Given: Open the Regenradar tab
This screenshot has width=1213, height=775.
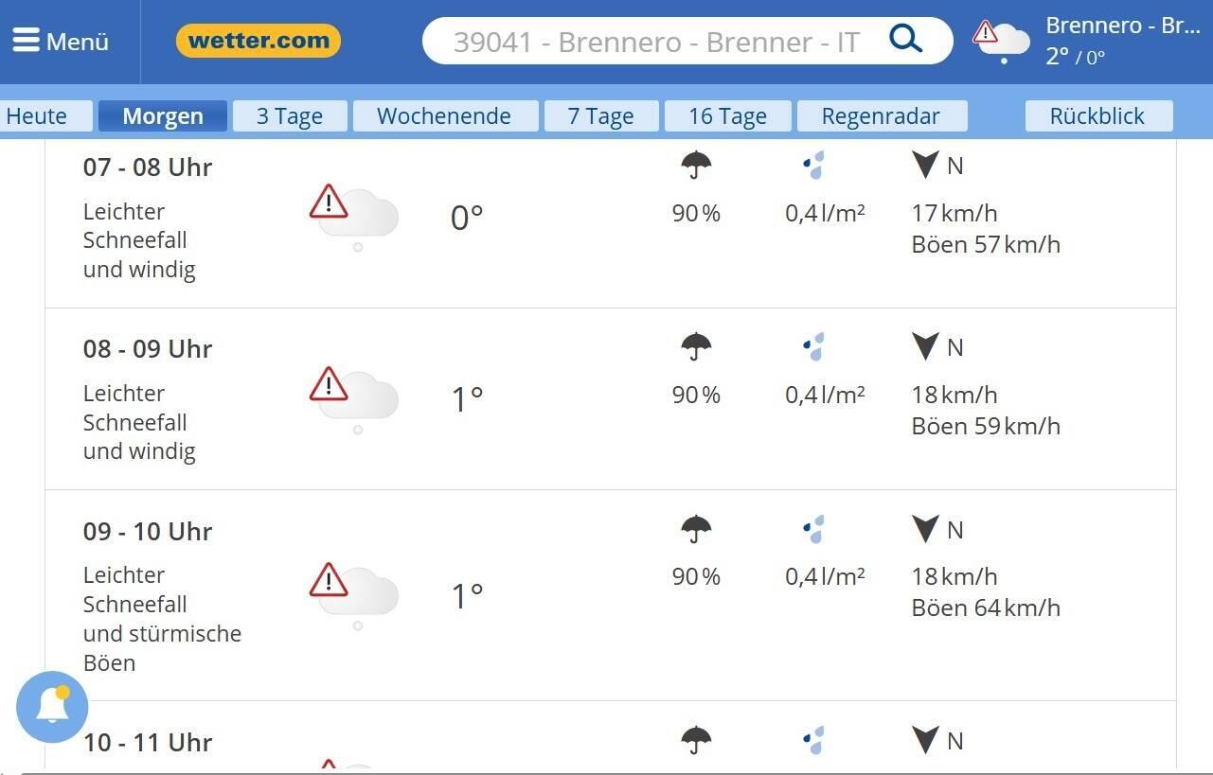Looking at the screenshot, I should pyautogui.click(x=881, y=116).
